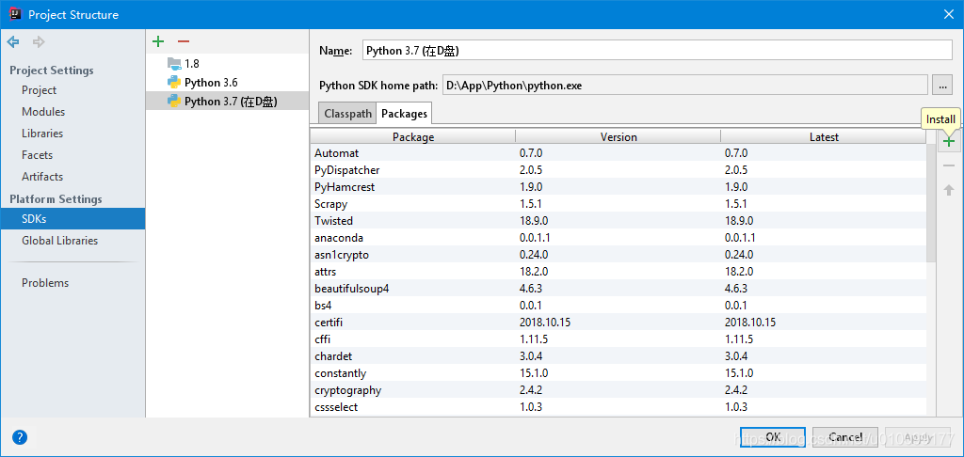Select SDKs under Platform Settings

coord(72,219)
